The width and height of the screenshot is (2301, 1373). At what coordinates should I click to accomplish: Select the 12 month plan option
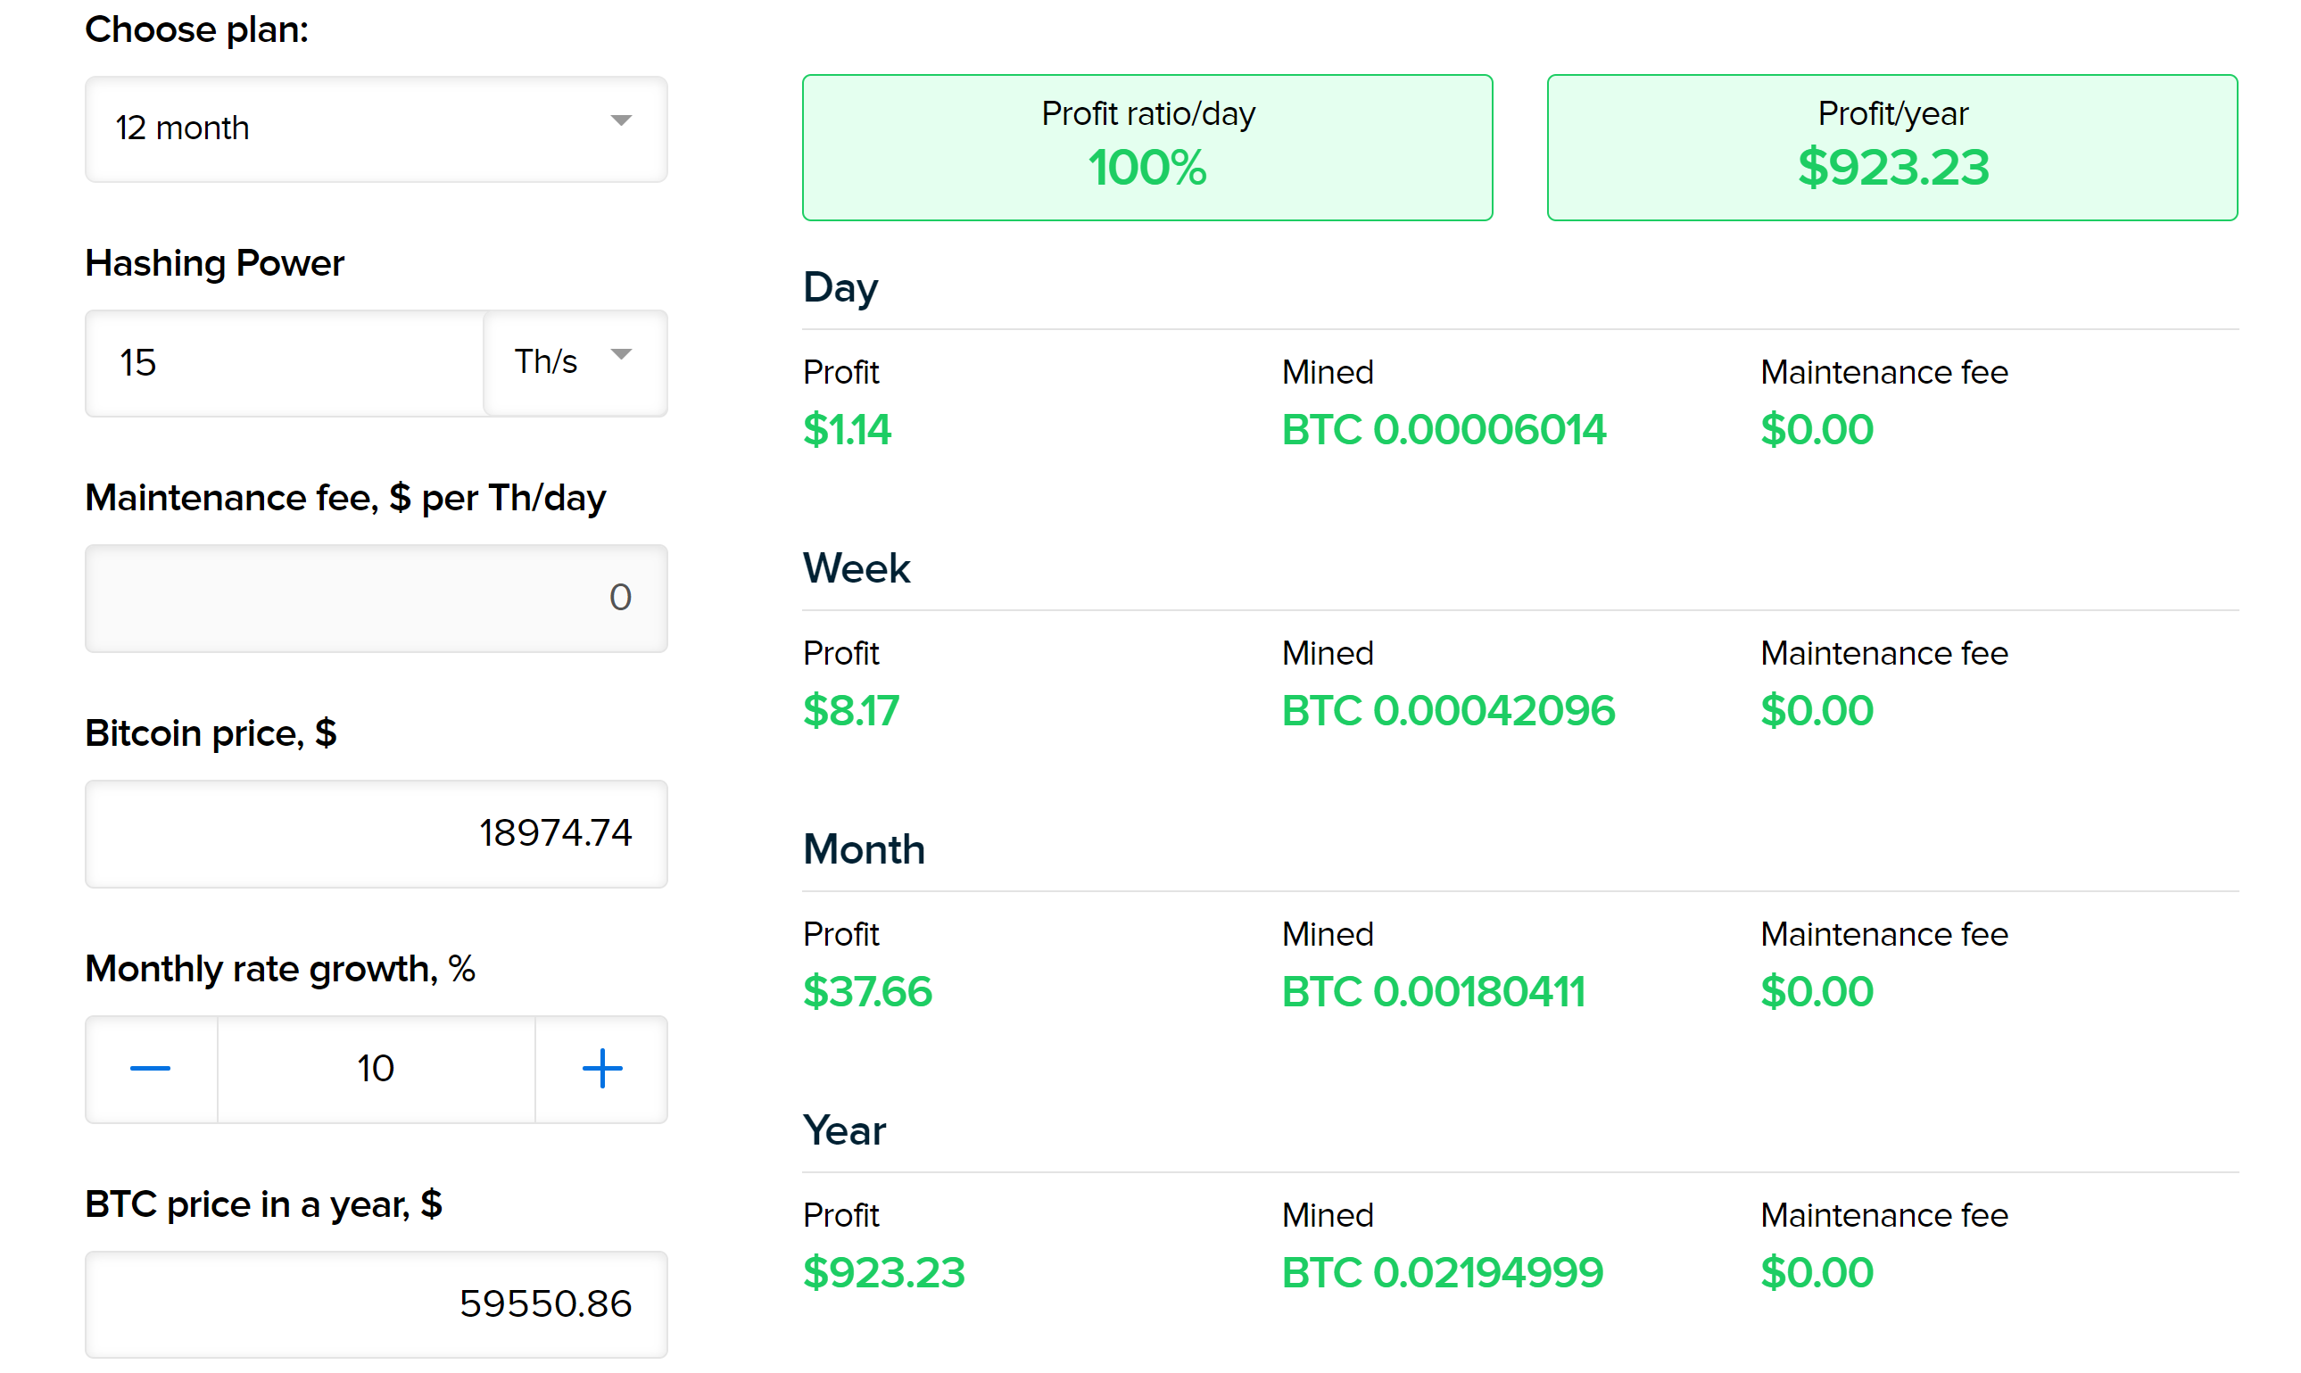374,131
